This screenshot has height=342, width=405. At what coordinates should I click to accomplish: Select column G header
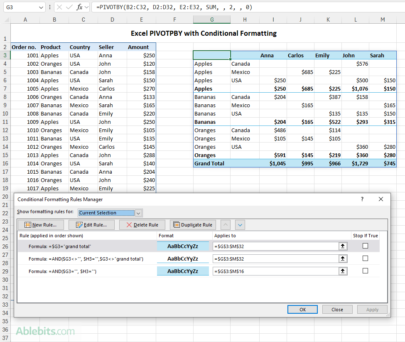click(212, 20)
